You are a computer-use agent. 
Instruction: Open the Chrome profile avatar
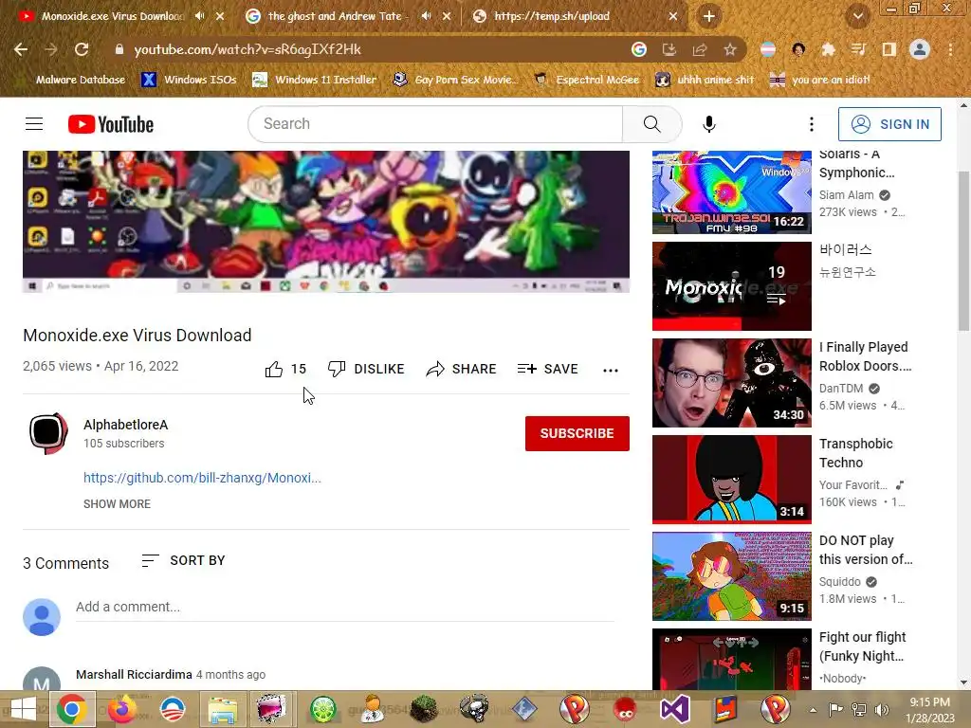(920, 49)
